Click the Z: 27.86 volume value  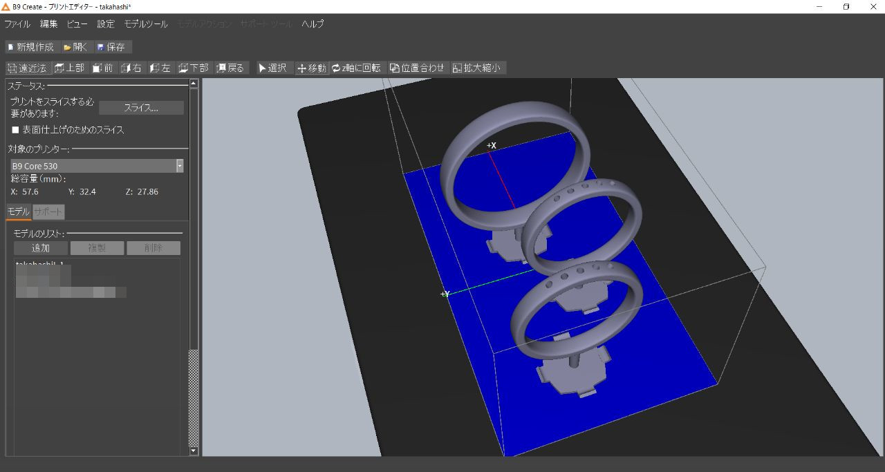[142, 191]
